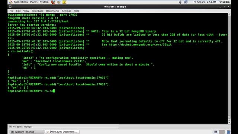This screenshot has height=134, width=238.
Task: Click the blue panel icon at bottom right
Action: [229, 132]
